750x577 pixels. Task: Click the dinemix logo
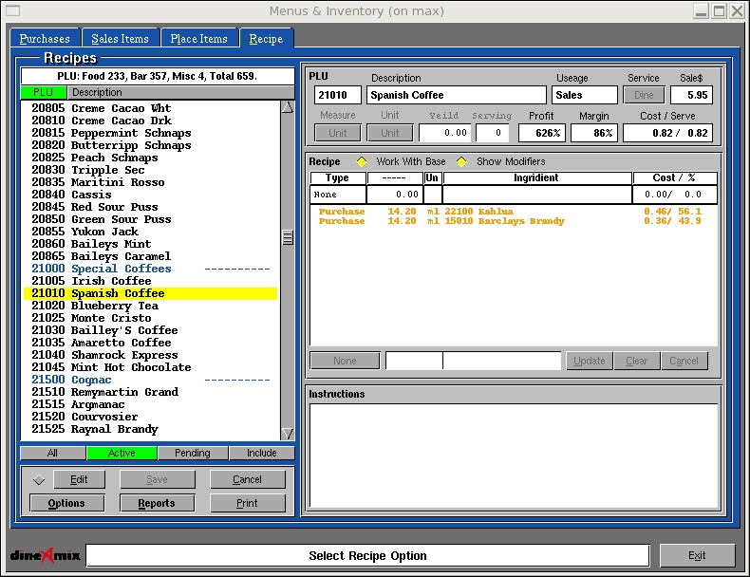(x=45, y=555)
